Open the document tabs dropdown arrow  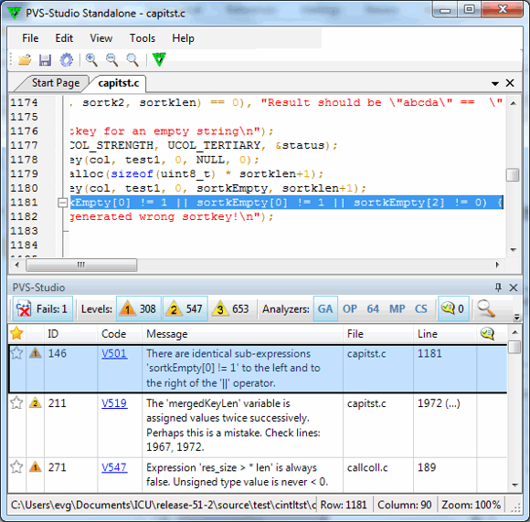tap(495, 83)
